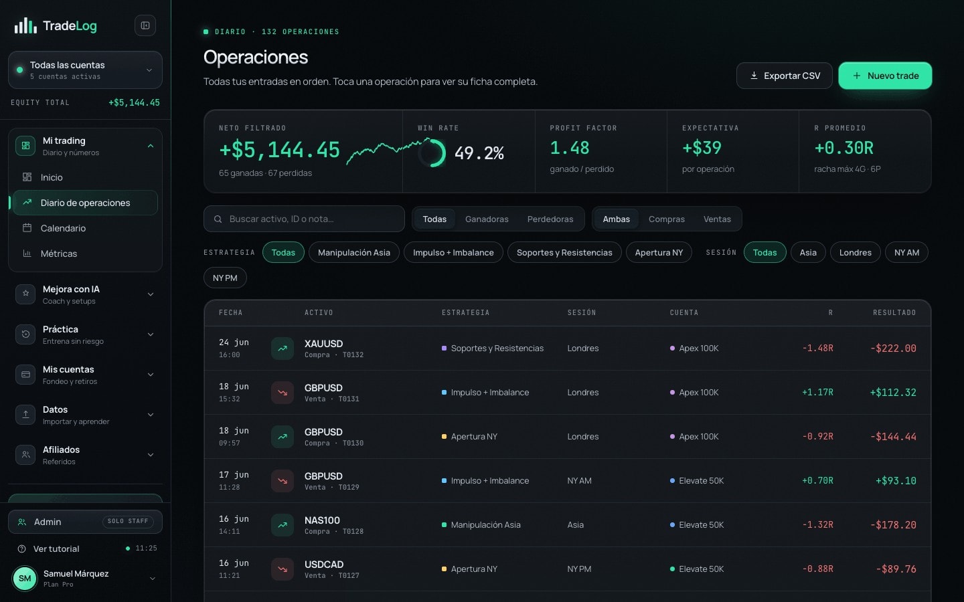This screenshot has height=602, width=964.
Task: Expand the Mis cuentas section chevron
Action: [151, 375]
